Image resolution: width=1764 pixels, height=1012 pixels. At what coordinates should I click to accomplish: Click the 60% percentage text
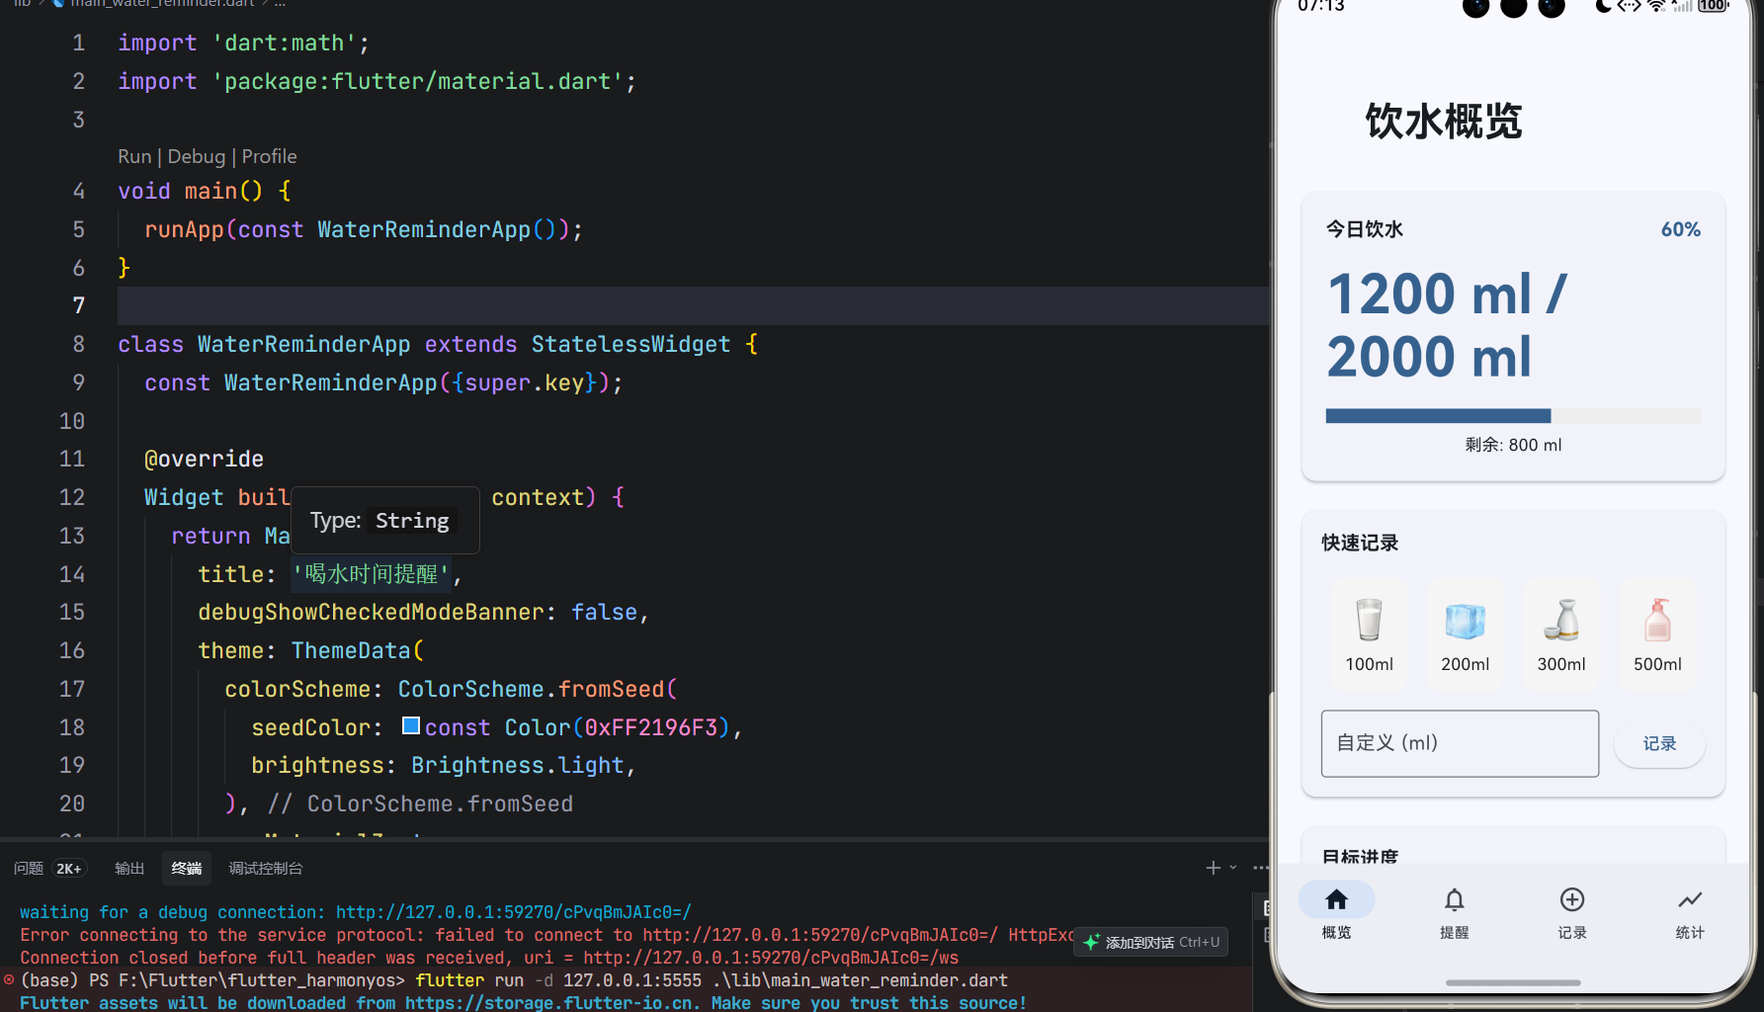pos(1680,229)
